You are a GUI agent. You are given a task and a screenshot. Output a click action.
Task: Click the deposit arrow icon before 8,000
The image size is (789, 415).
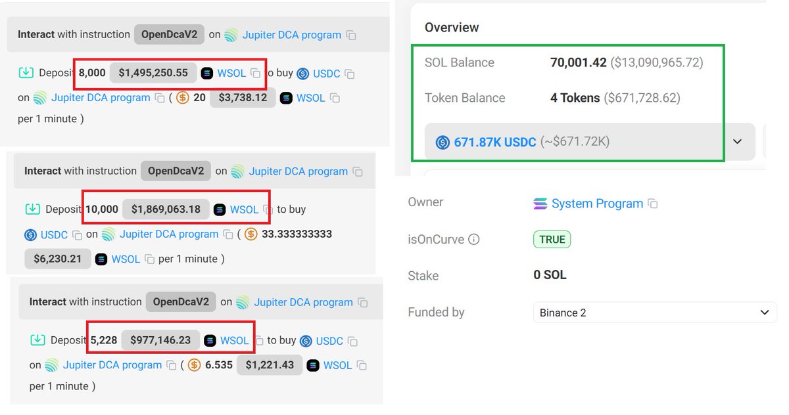26,73
